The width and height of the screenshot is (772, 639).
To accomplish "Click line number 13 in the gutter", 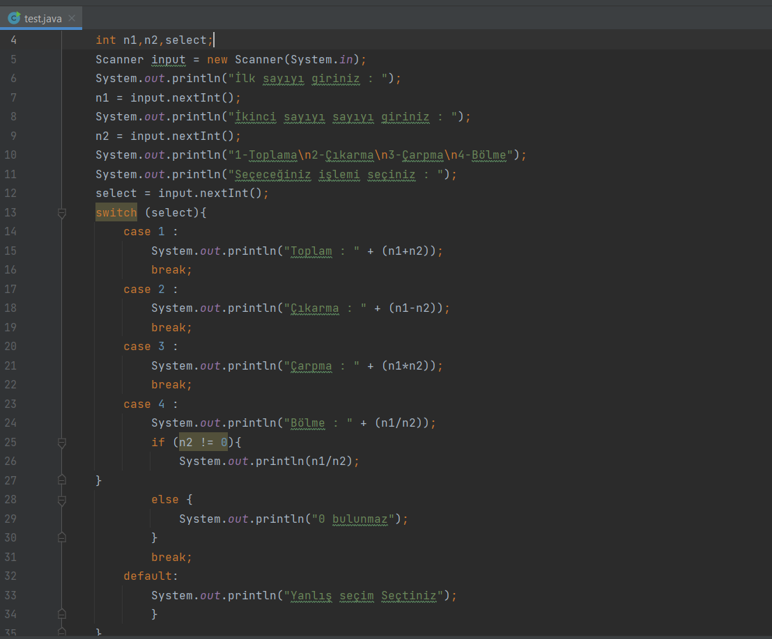I will click(x=10, y=212).
